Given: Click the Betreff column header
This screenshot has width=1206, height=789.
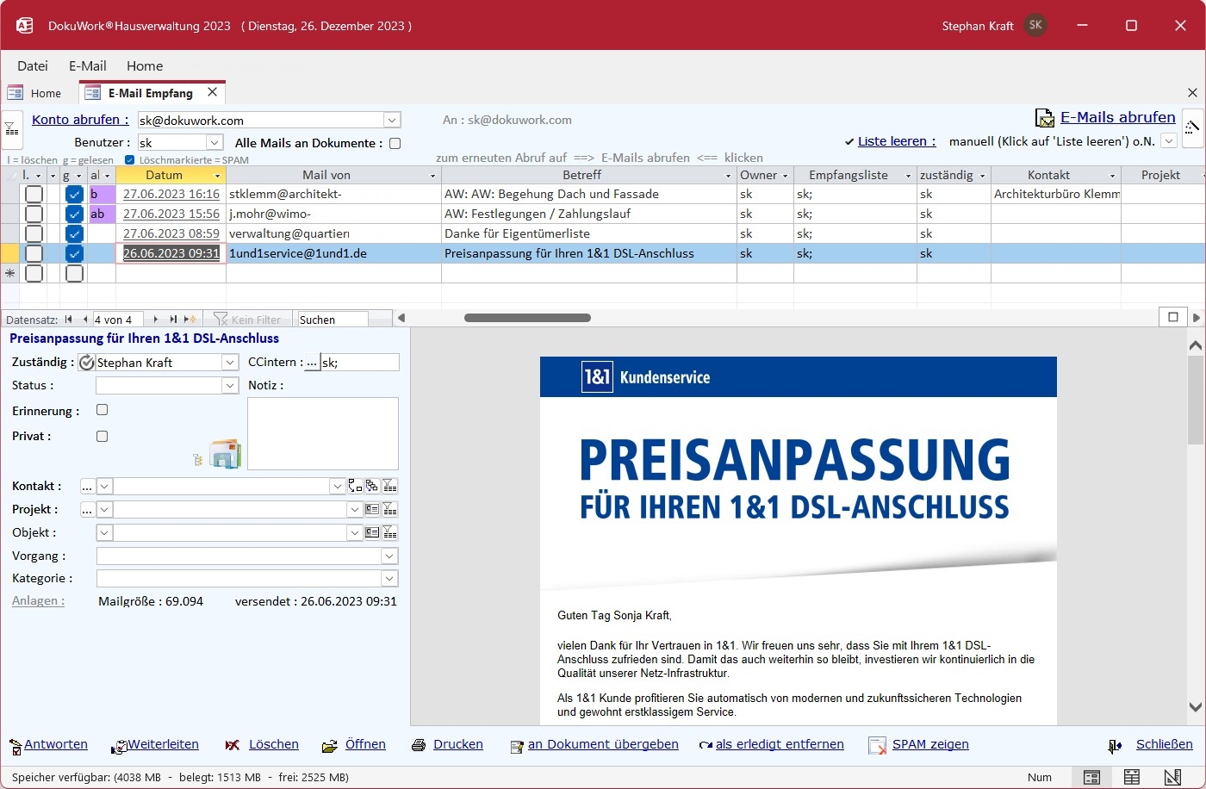Looking at the screenshot, I should (x=582, y=175).
